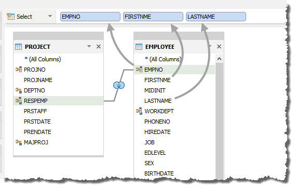The width and height of the screenshot is (296, 188).
Task: Click the EMPNO field in the Select bar
Action: pyautogui.click(x=90, y=17)
